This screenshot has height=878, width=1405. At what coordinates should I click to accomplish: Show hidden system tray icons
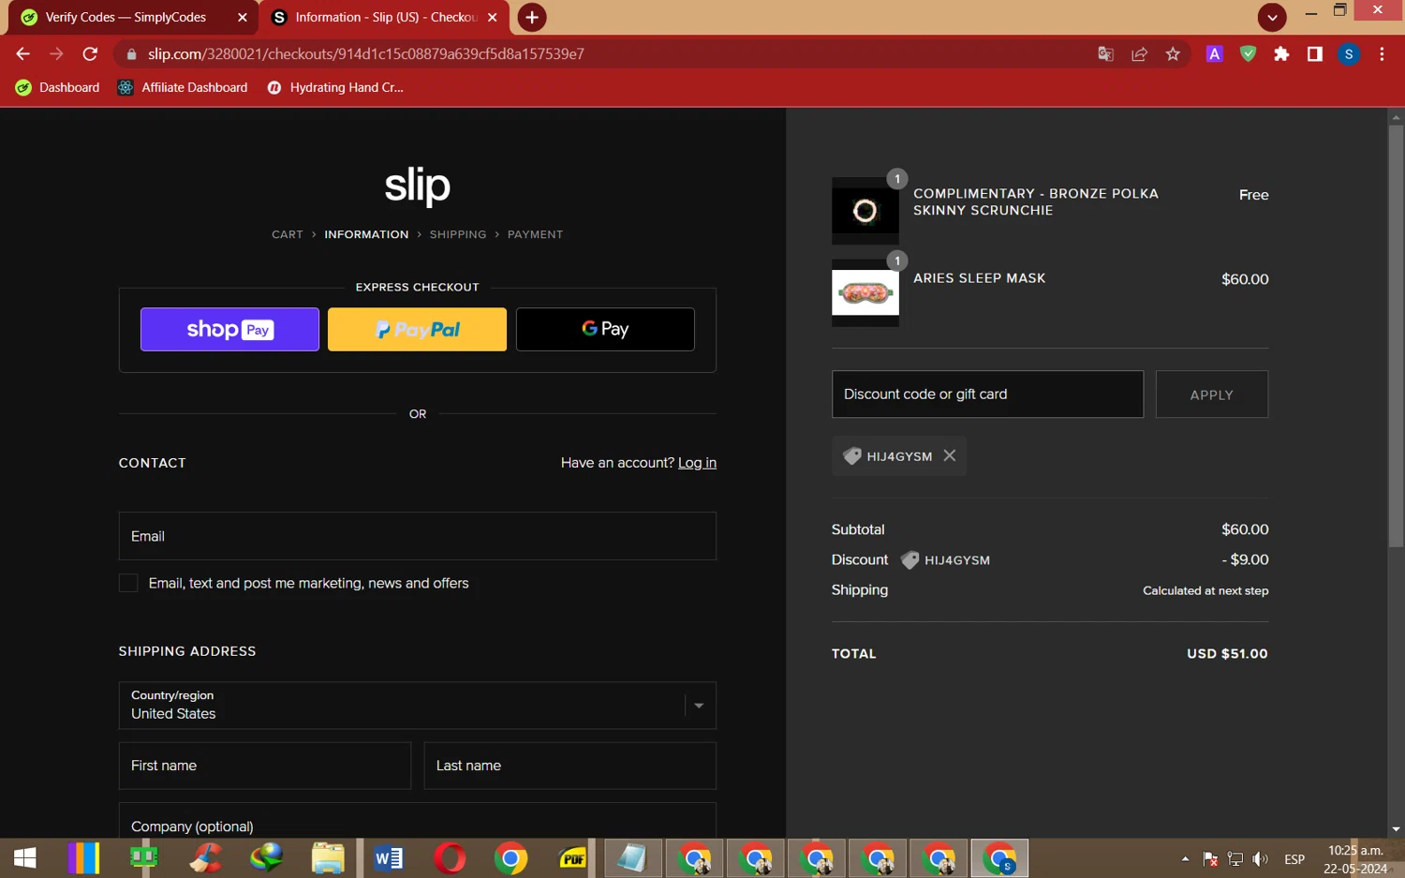[1185, 859]
